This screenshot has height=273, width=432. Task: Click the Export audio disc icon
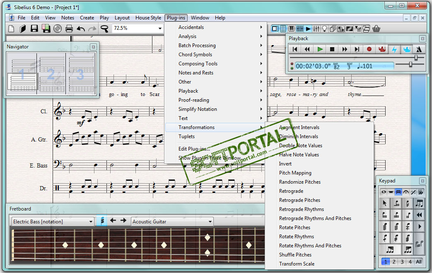[58, 29]
